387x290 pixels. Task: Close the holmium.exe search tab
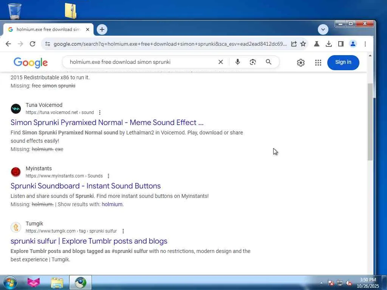coord(88,29)
